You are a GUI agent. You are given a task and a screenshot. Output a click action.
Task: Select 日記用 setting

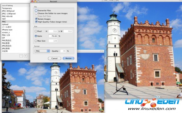click(x=16, y=51)
